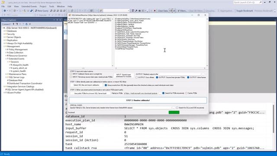The height and width of the screenshot is (156, 277).
Task: Open the Extended Events menu
Action: [29, 6]
